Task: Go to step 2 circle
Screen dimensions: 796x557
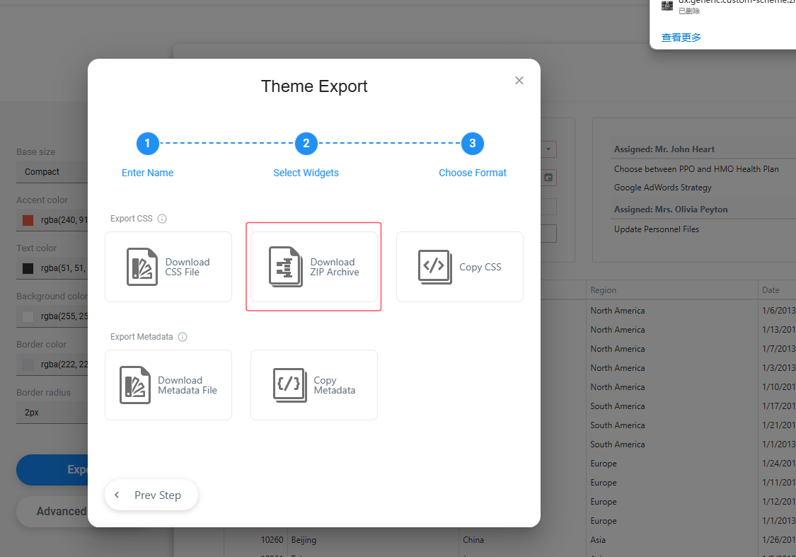Action: click(x=306, y=144)
